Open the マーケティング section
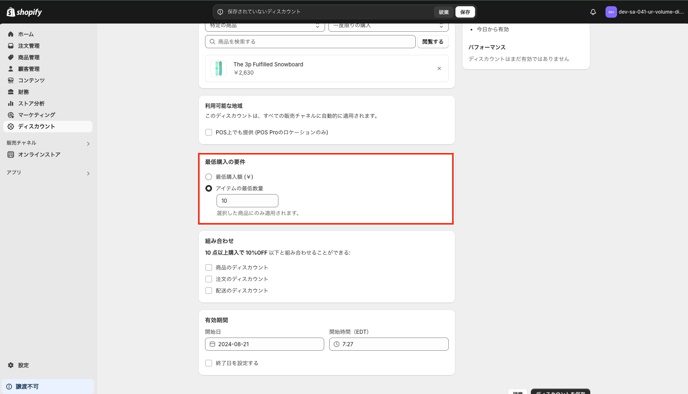Image resolution: width=688 pixels, height=394 pixels. point(36,115)
